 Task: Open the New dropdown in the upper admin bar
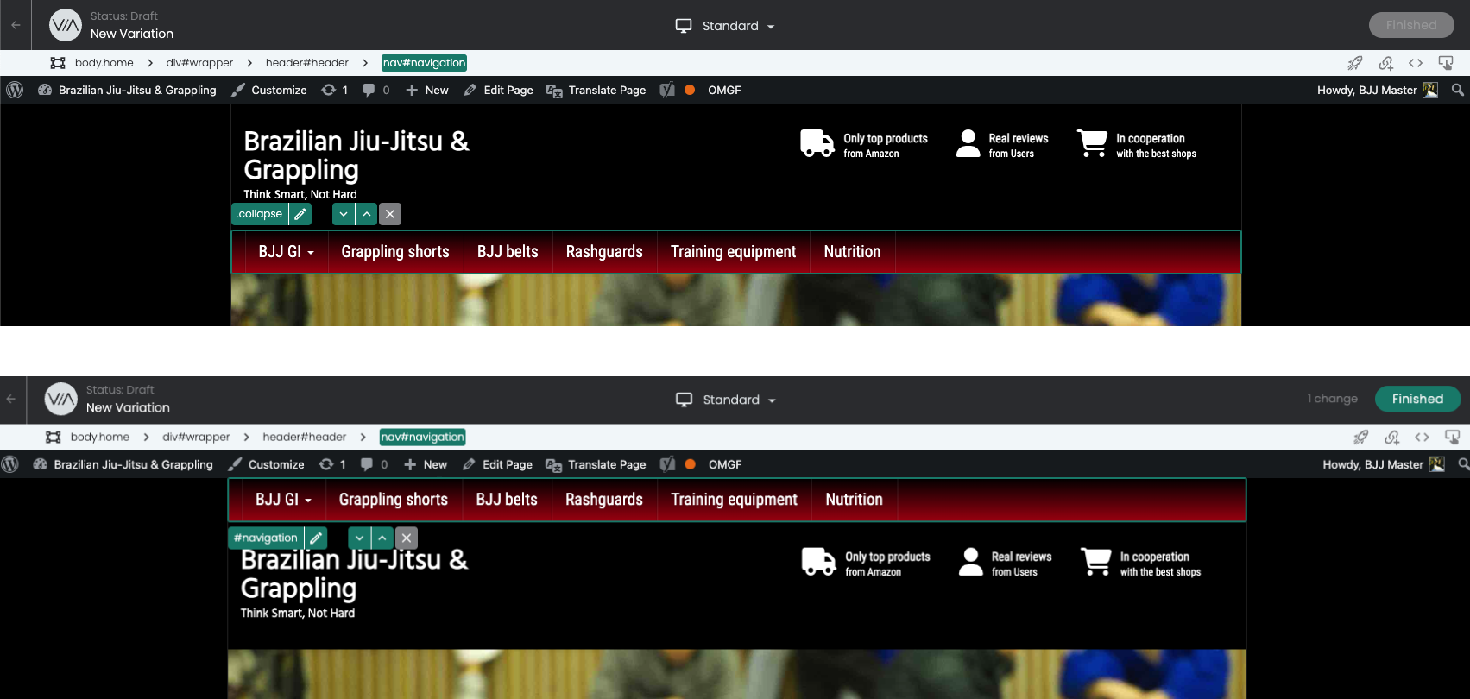427,90
